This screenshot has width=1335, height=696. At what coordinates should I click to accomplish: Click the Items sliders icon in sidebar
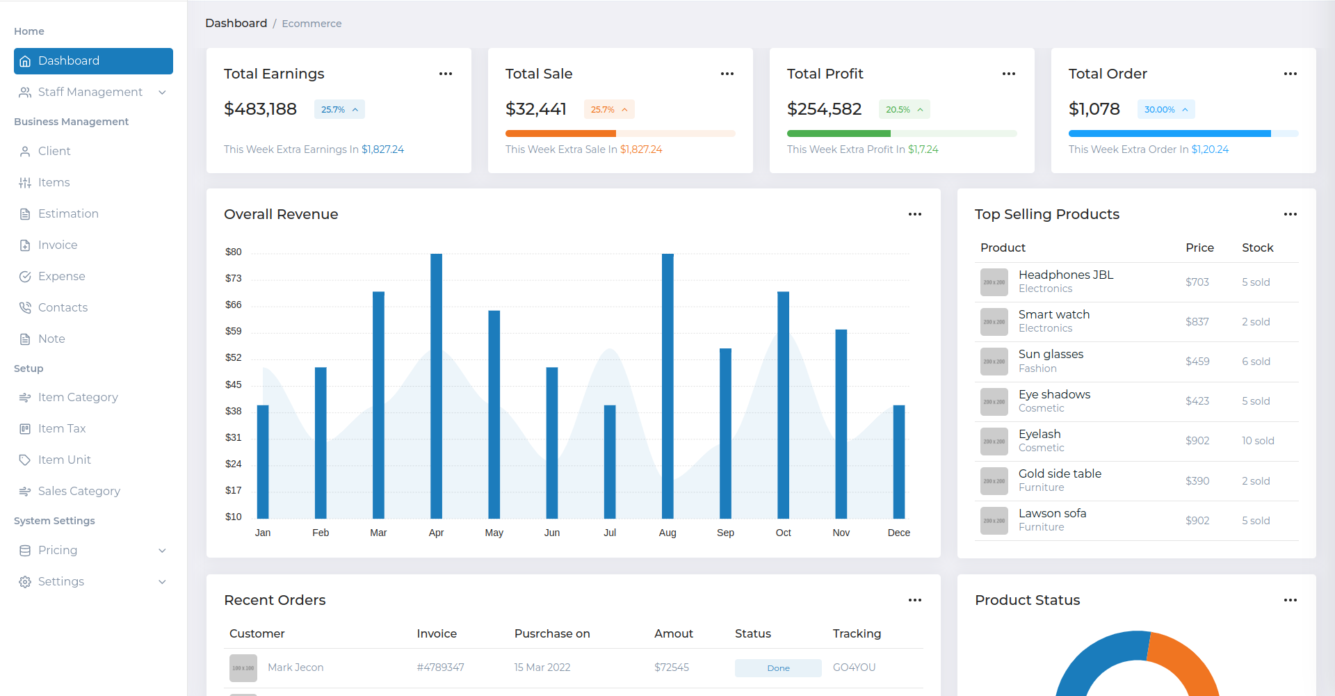coord(25,183)
